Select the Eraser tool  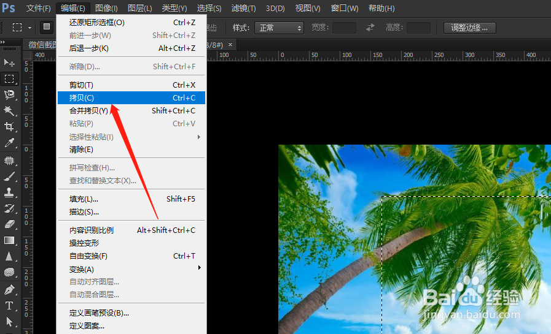click(x=9, y=224)
